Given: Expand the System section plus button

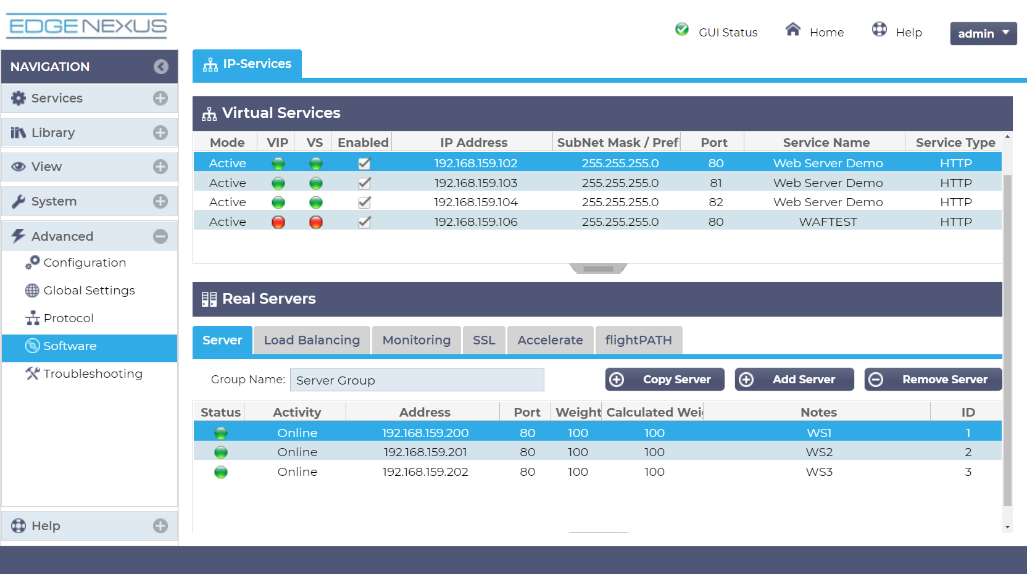Looking at the screenshot, I should (x=160, y=201).
